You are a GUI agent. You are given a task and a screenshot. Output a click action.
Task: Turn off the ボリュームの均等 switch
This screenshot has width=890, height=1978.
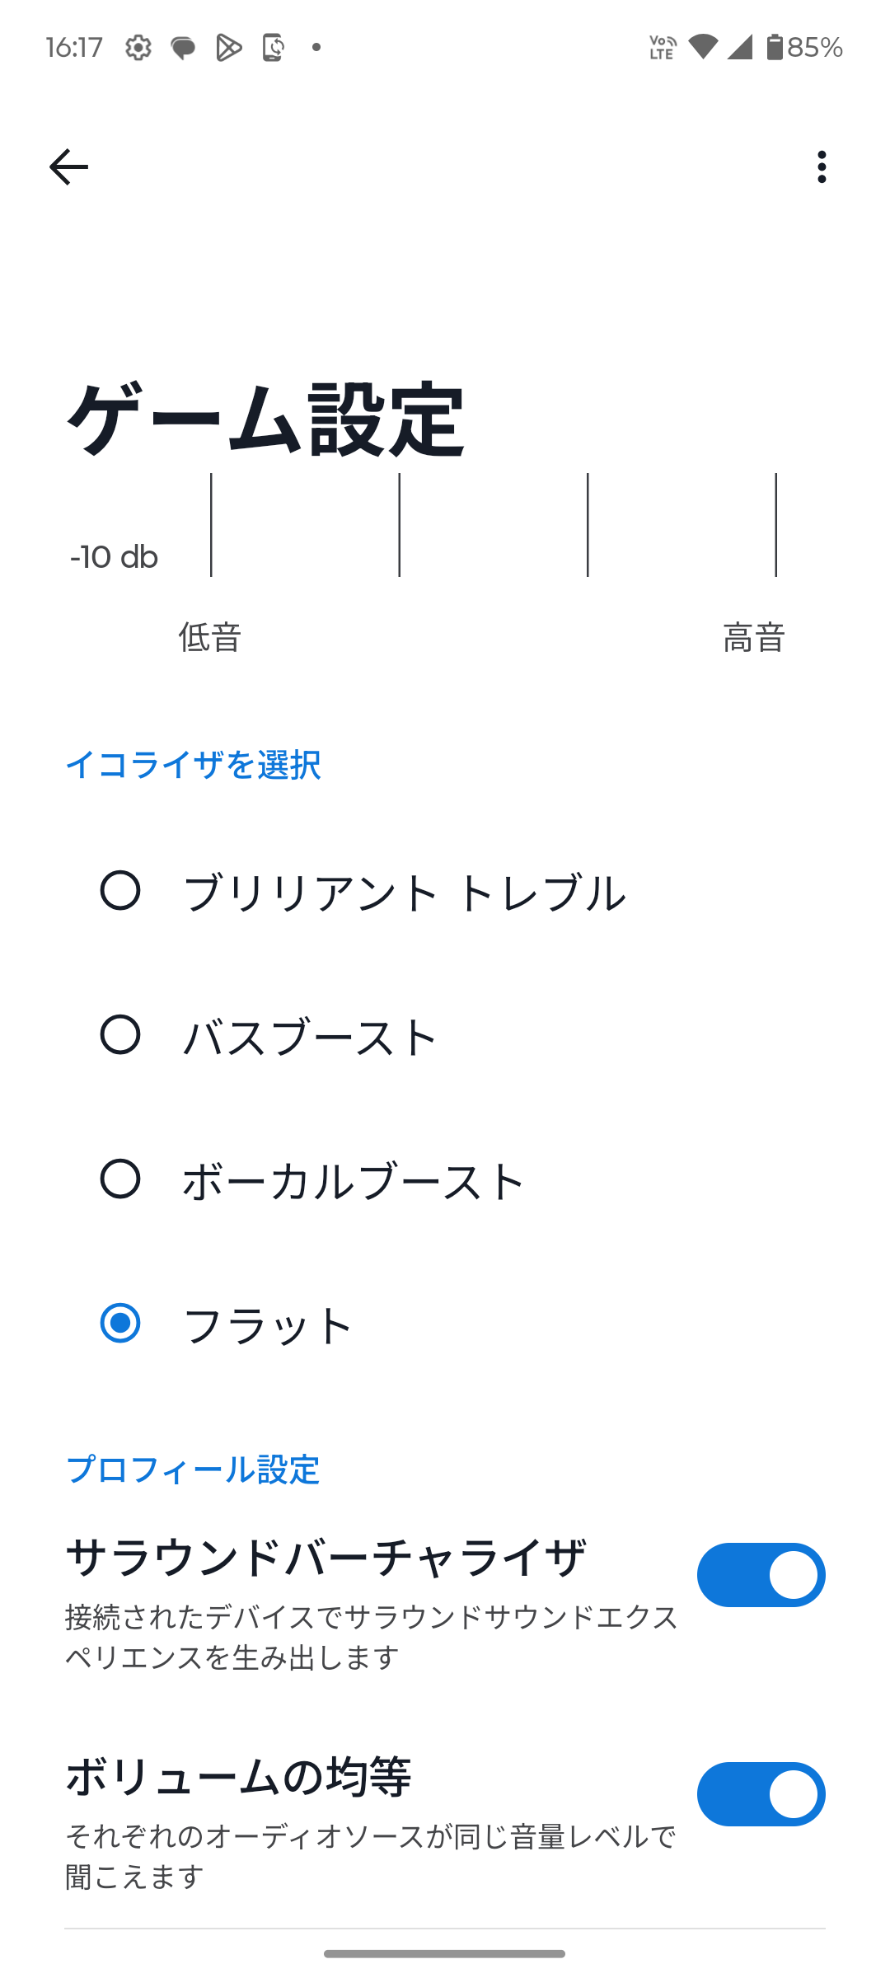coord(761,1794)
